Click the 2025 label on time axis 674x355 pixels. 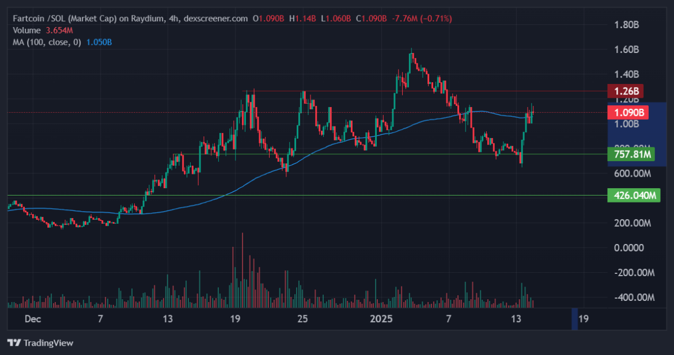point(381,319)
